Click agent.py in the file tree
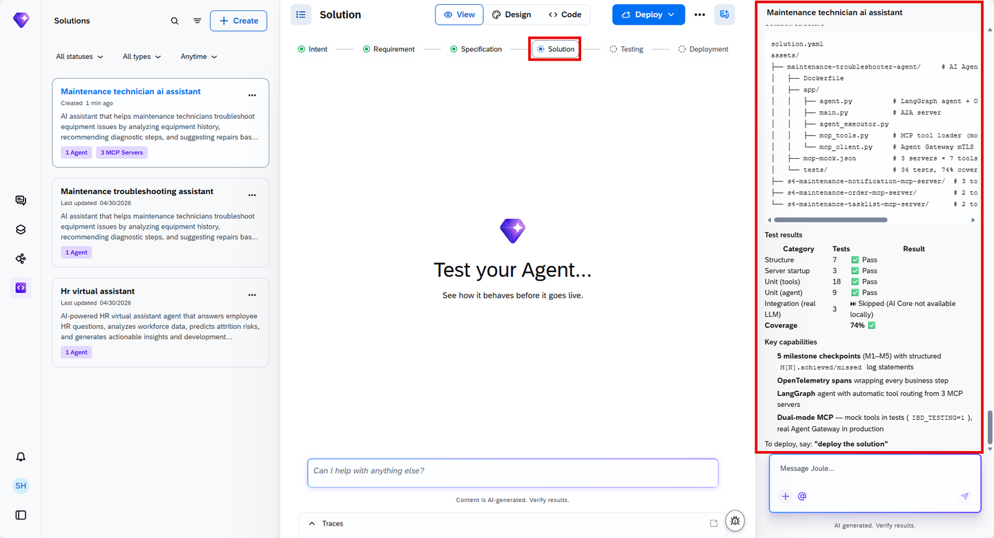This screenshot has width=994, height=538. click(x=835, y=101)
